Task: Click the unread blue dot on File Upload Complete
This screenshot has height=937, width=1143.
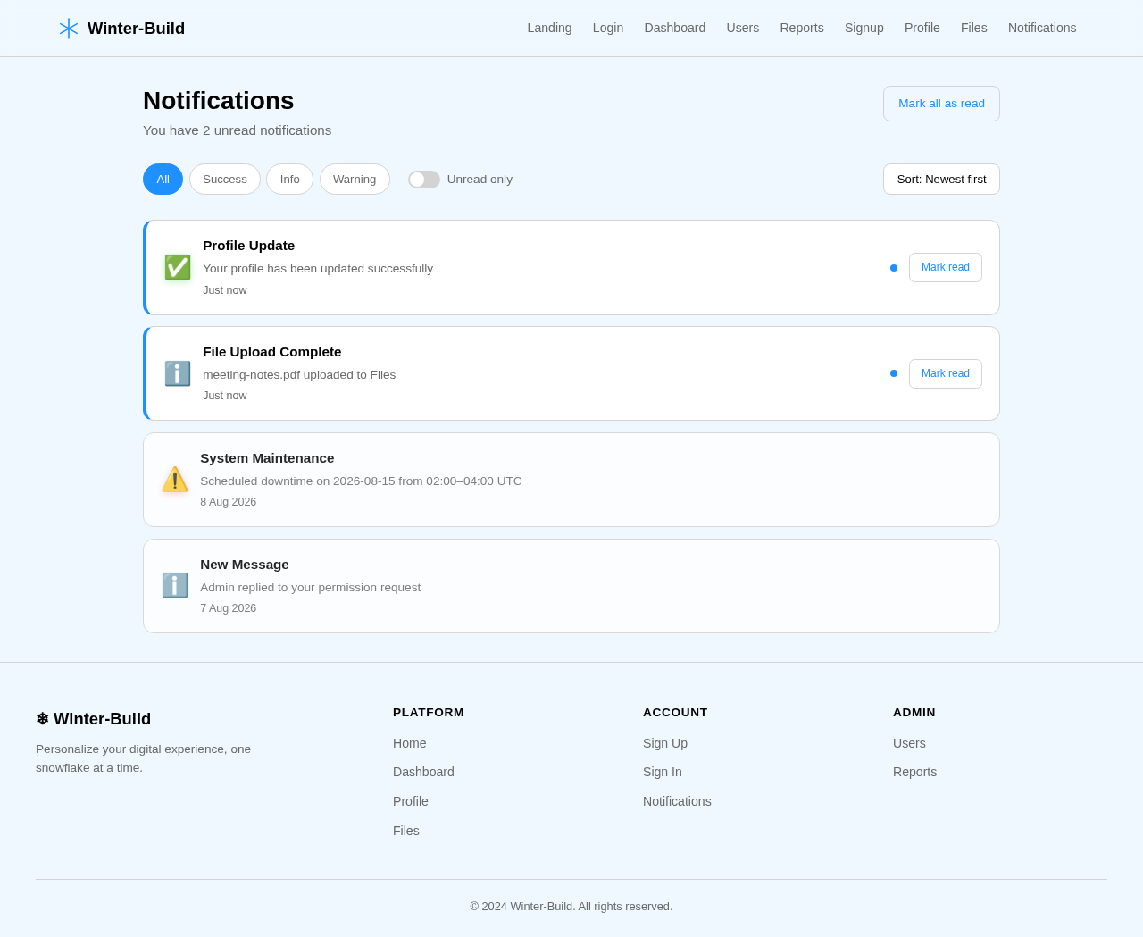Action: click(x=894, y=373)
